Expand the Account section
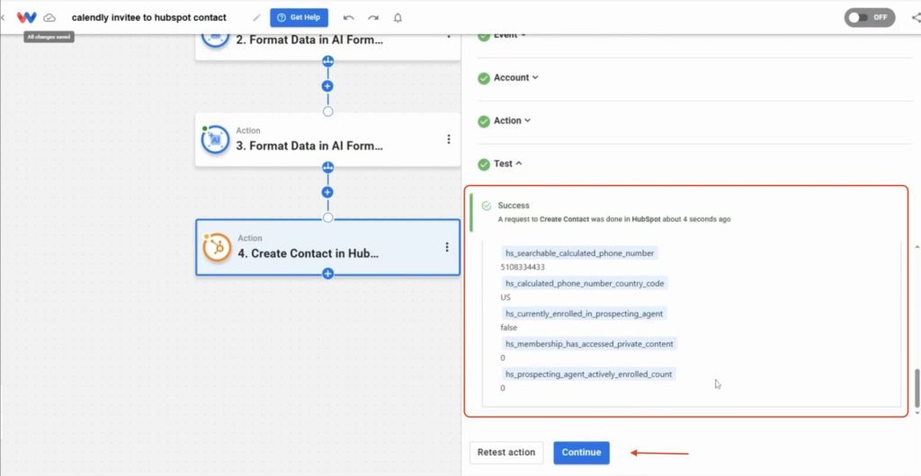Image resolution: width=921 pixels, height=476 pixels. point(516,77)
